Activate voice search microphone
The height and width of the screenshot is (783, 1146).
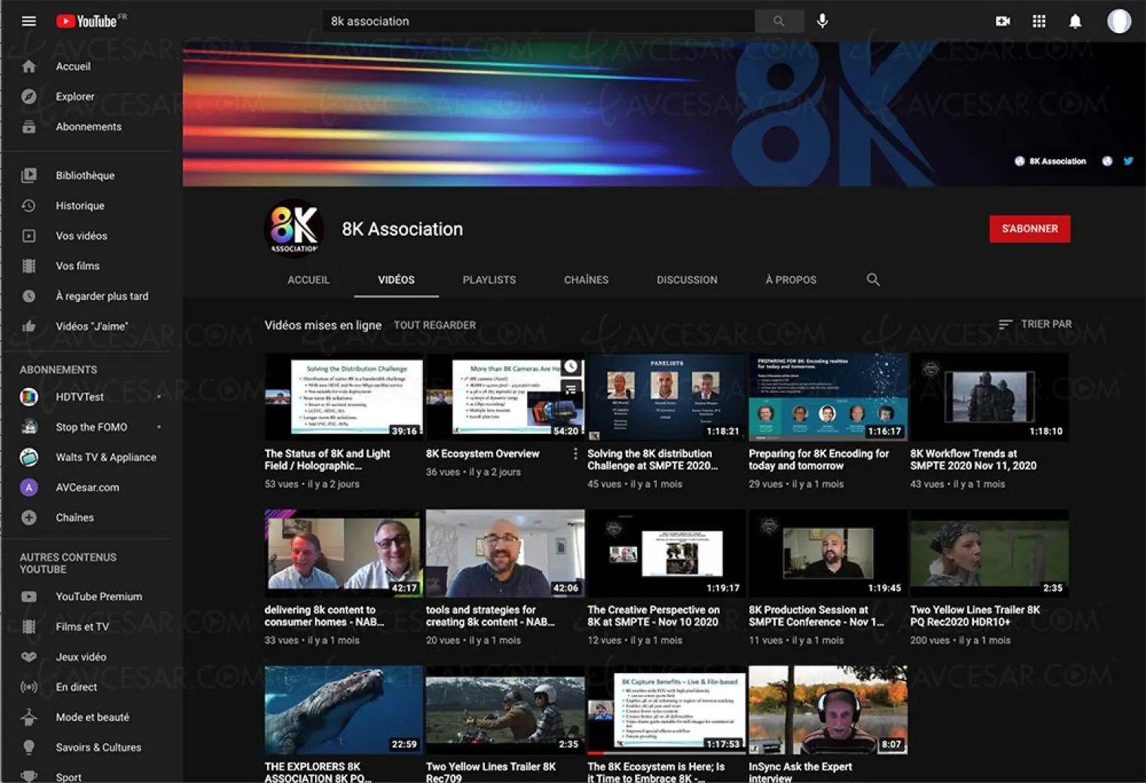pos(823,21)
